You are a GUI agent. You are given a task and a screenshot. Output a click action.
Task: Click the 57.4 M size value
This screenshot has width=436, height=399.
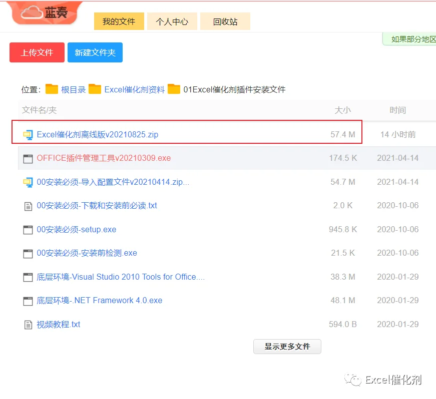click(x=343, y=134)
